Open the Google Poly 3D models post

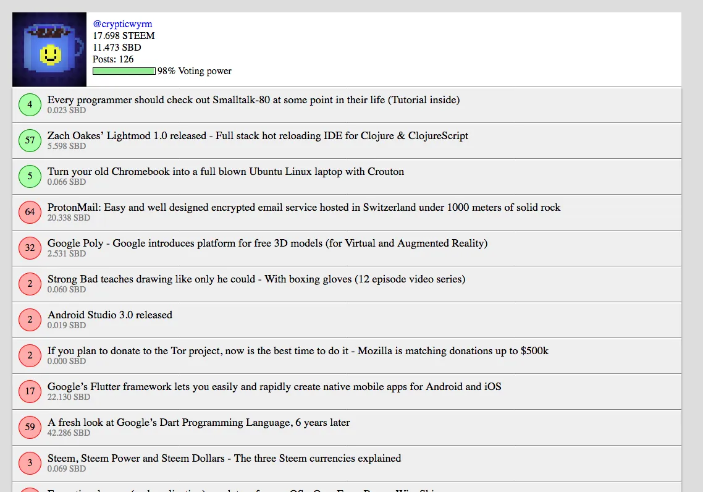point(267,243)
